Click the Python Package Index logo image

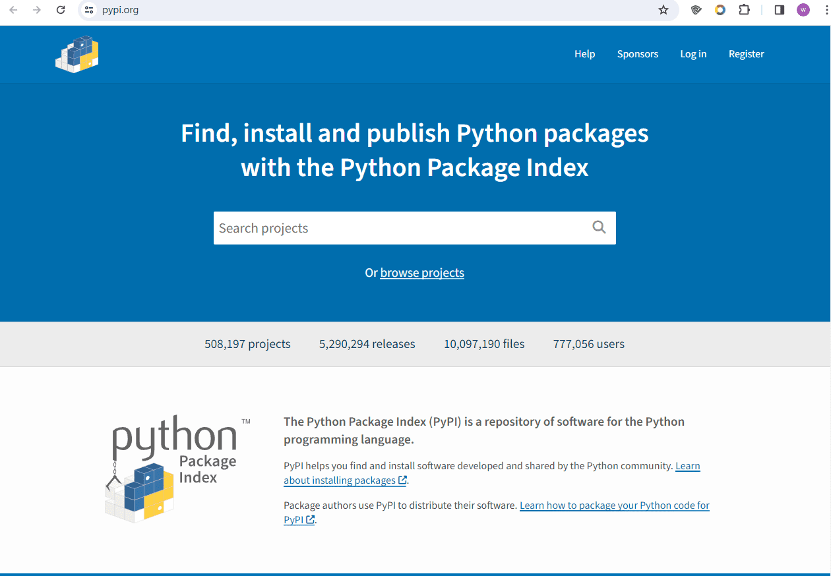(x=177, y=469)
